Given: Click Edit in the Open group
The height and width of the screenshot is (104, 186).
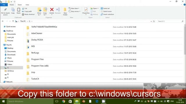Looking at the screenshot, I should 93,12.
